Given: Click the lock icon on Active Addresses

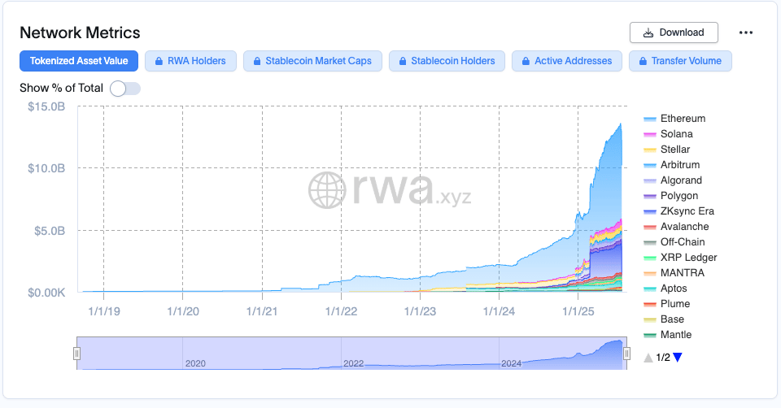Looking at the screenshot, I should [x=526, y=61].
